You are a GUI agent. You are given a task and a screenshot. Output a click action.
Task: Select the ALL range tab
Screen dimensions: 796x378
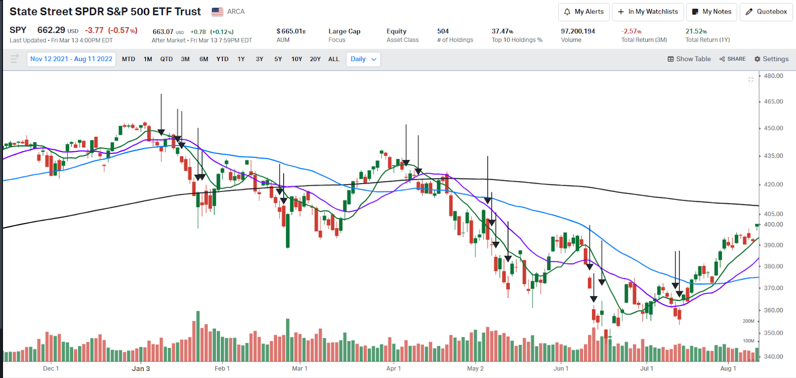[333, 59]
